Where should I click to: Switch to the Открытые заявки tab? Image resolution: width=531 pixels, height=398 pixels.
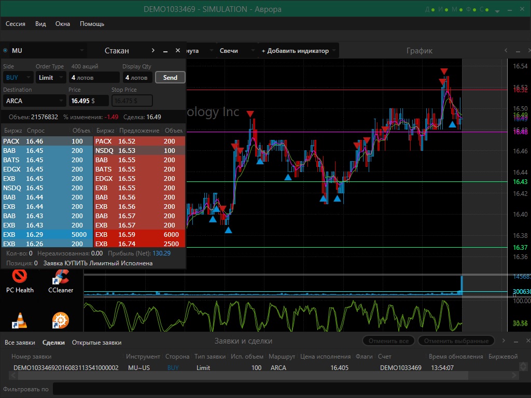coord(96,343)
